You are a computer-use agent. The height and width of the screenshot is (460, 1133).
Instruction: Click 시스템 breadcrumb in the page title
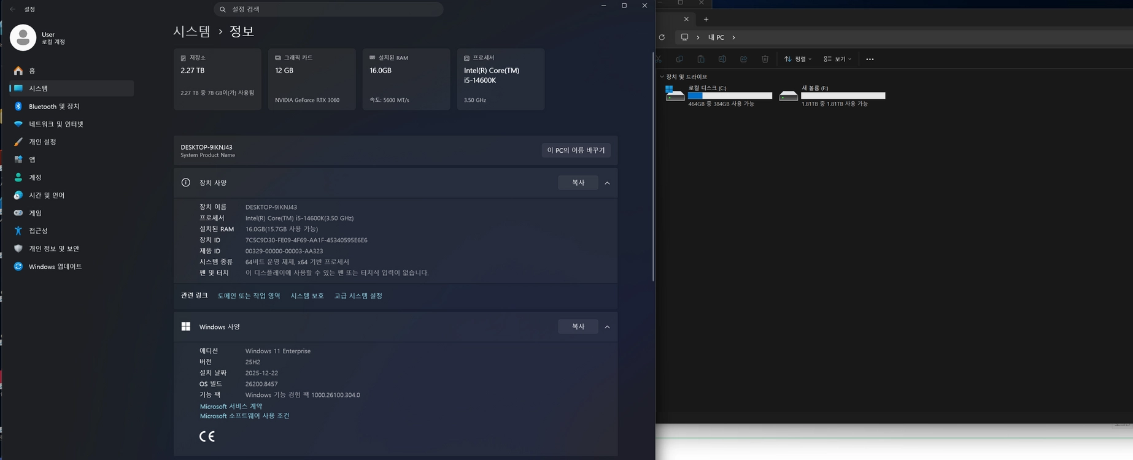point(191,31)
